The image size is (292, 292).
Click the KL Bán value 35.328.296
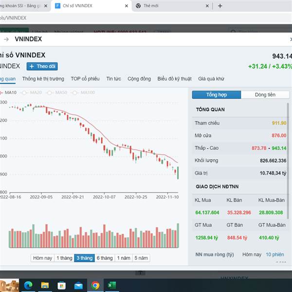tap(239, 213)
